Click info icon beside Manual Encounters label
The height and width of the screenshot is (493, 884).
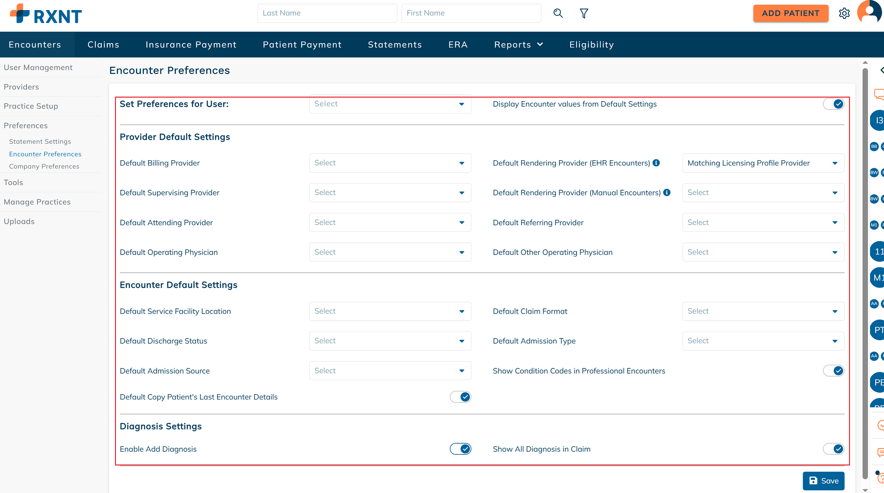click(667, 192)
